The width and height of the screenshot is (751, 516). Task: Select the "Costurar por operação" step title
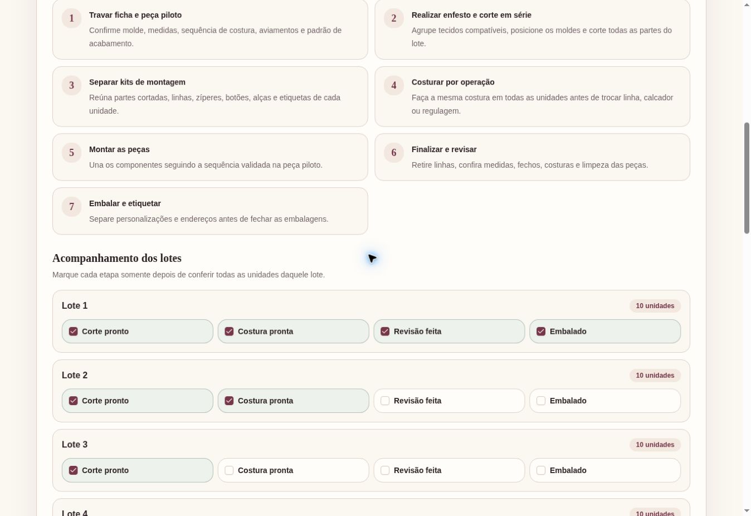(x=453, y=82)
